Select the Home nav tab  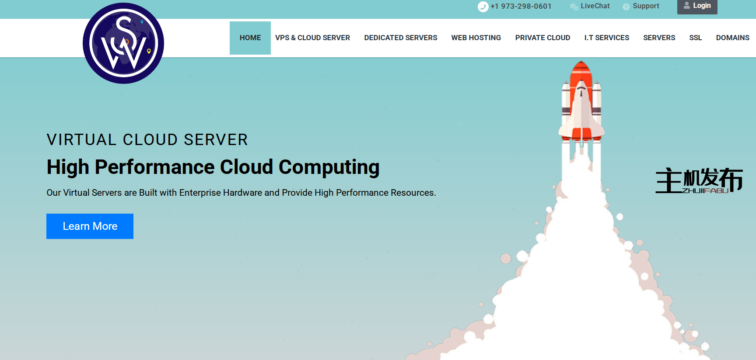[x=250, y=38]
